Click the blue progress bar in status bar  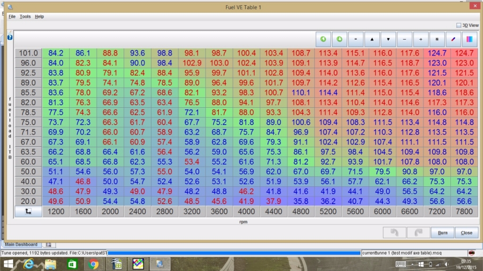tap(234, 253)
